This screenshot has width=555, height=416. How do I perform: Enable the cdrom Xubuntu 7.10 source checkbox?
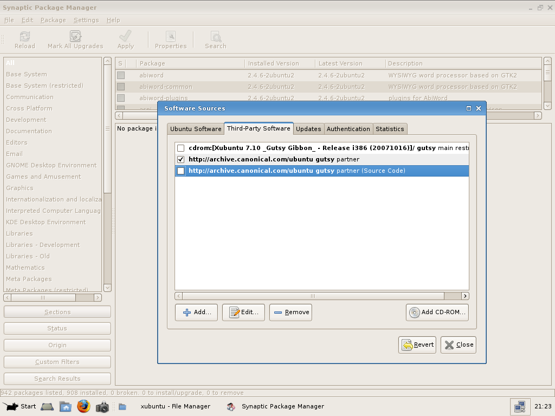(x=181, y=148)
